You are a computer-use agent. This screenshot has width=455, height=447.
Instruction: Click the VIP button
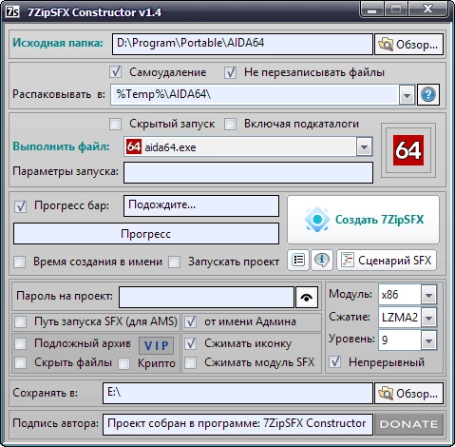pyautogui.click(x=157, y=345)
